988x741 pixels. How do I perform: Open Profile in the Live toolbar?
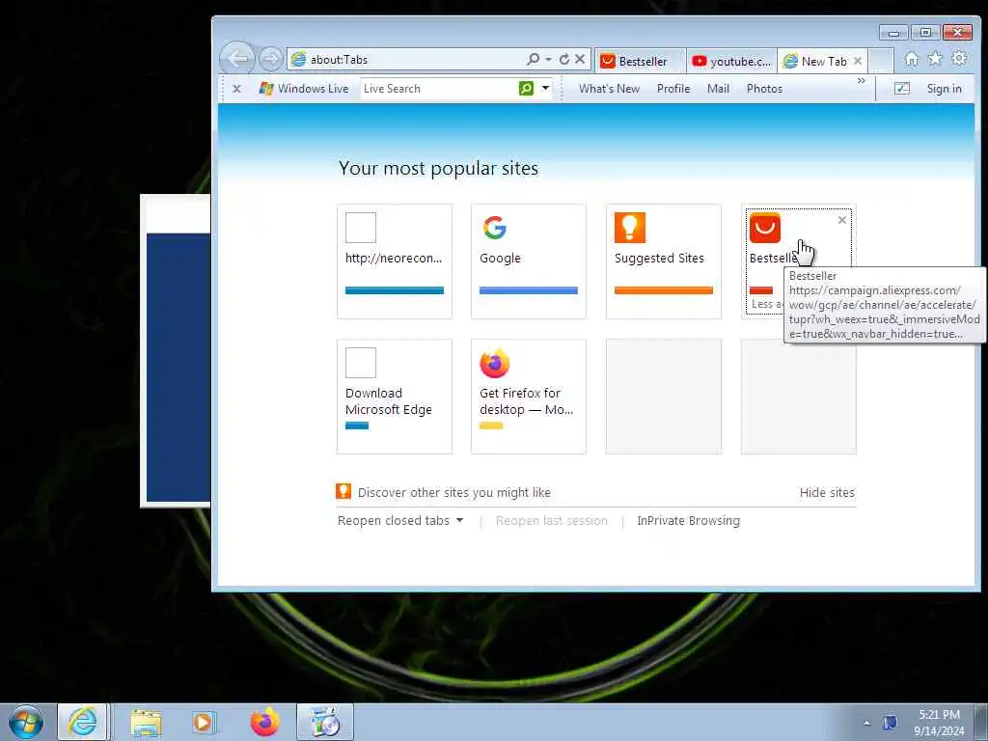coord(672,89)
